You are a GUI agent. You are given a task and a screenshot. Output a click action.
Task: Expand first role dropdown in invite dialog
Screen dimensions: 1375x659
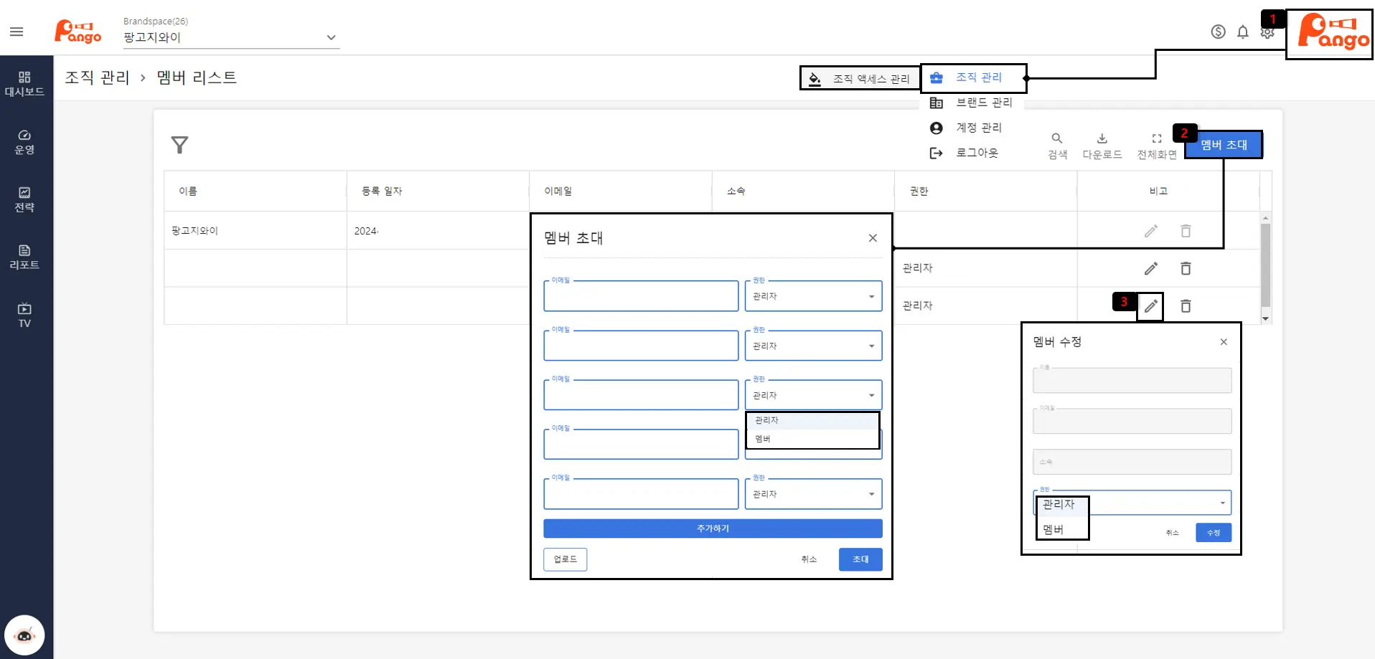click(x=813, y=296)
